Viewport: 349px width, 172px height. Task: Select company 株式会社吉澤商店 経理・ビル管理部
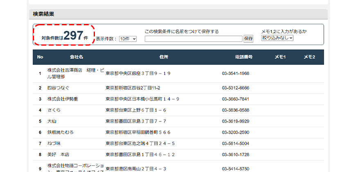76,73
